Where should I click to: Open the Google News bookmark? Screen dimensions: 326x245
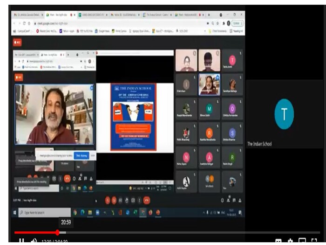(x=102, y=31)
